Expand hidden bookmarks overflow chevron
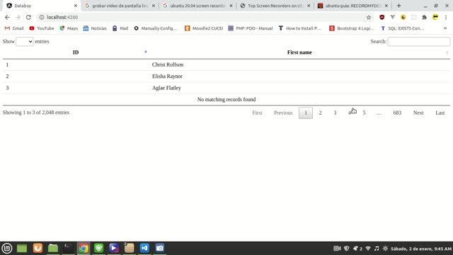The image size is (453, 255). [445, 28]
